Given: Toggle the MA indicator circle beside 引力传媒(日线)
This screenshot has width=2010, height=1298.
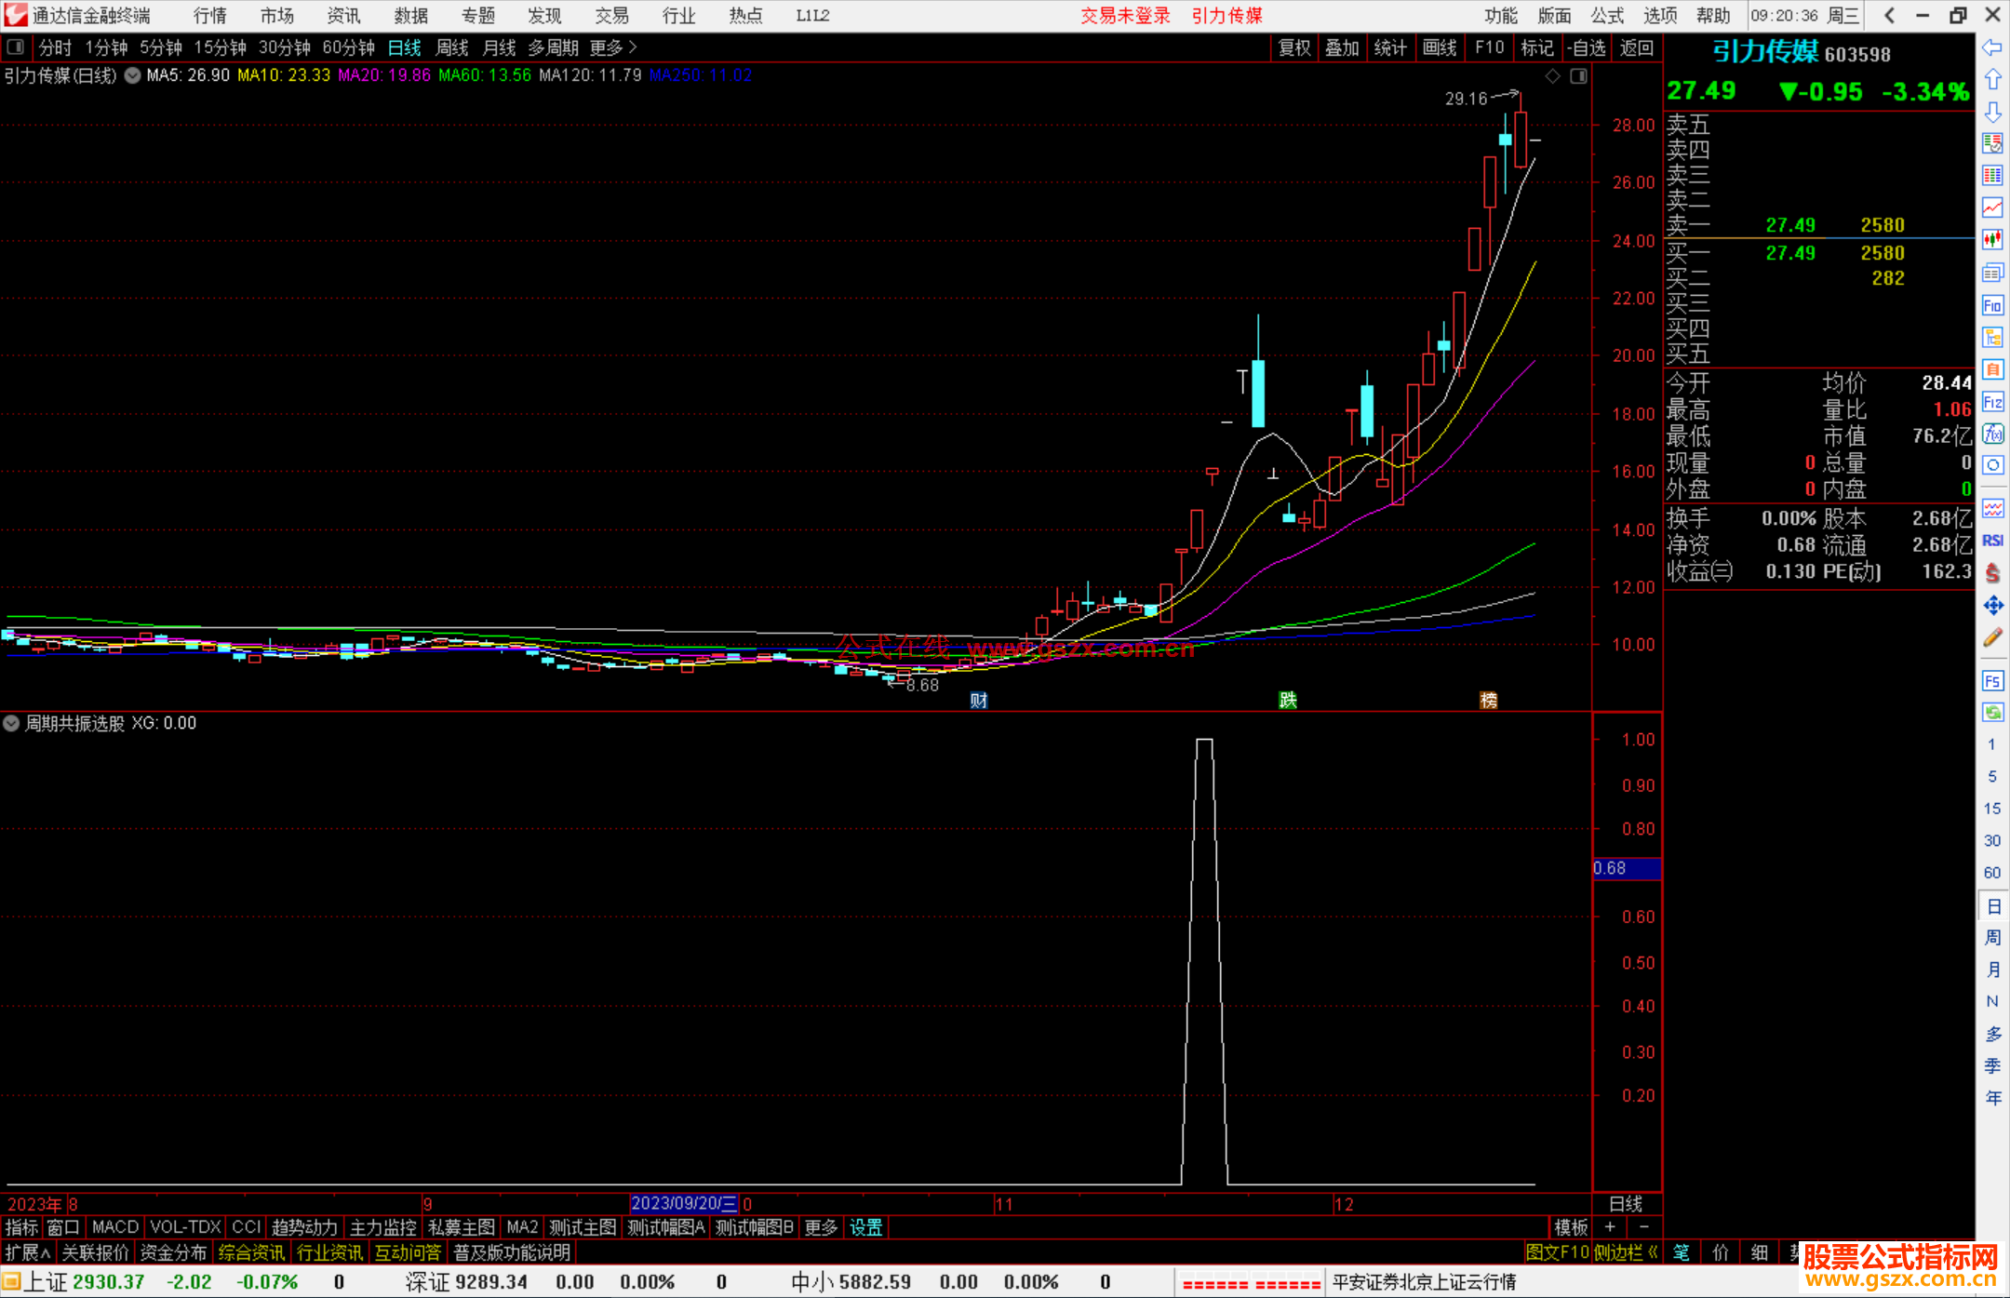Looking at the screenshot, I should click(133, 75).
